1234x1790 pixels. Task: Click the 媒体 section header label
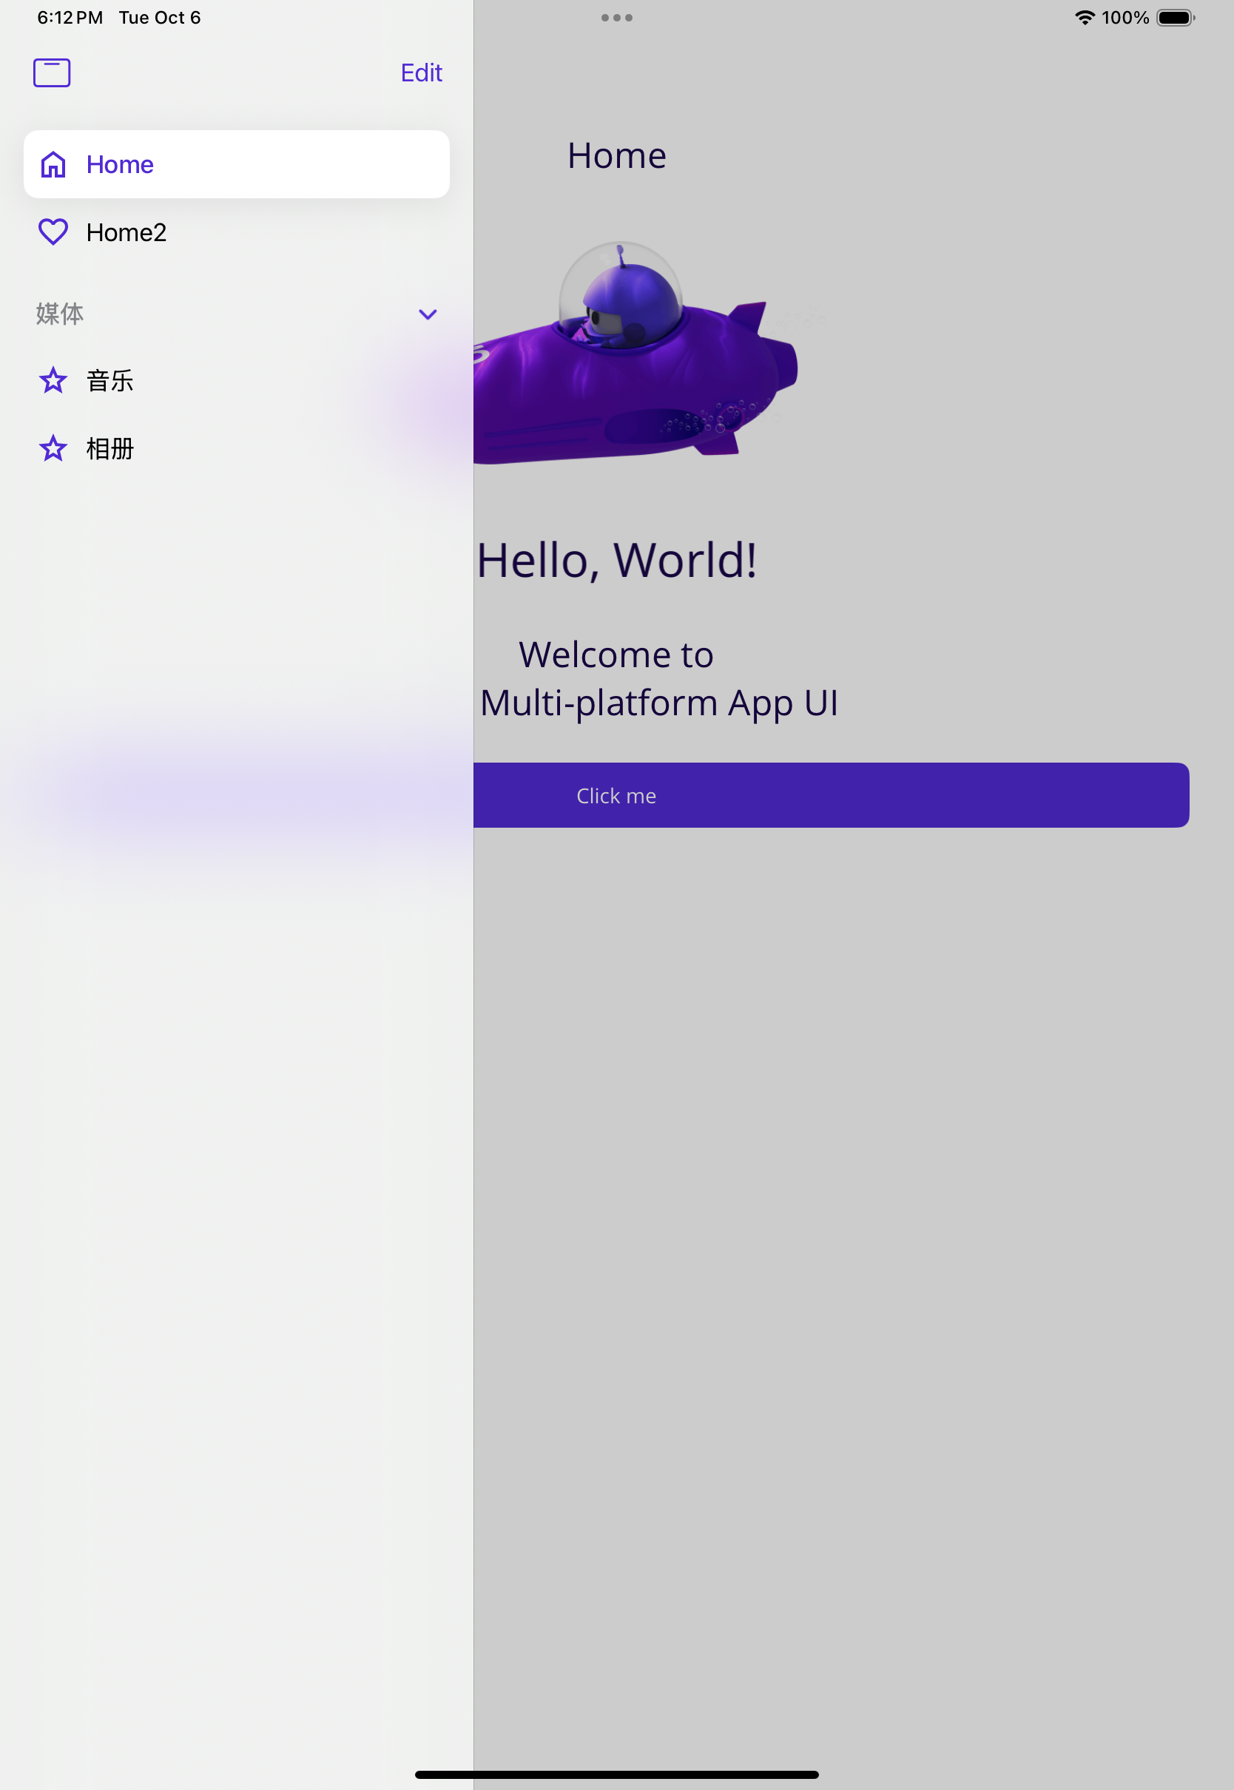(59, 314)
